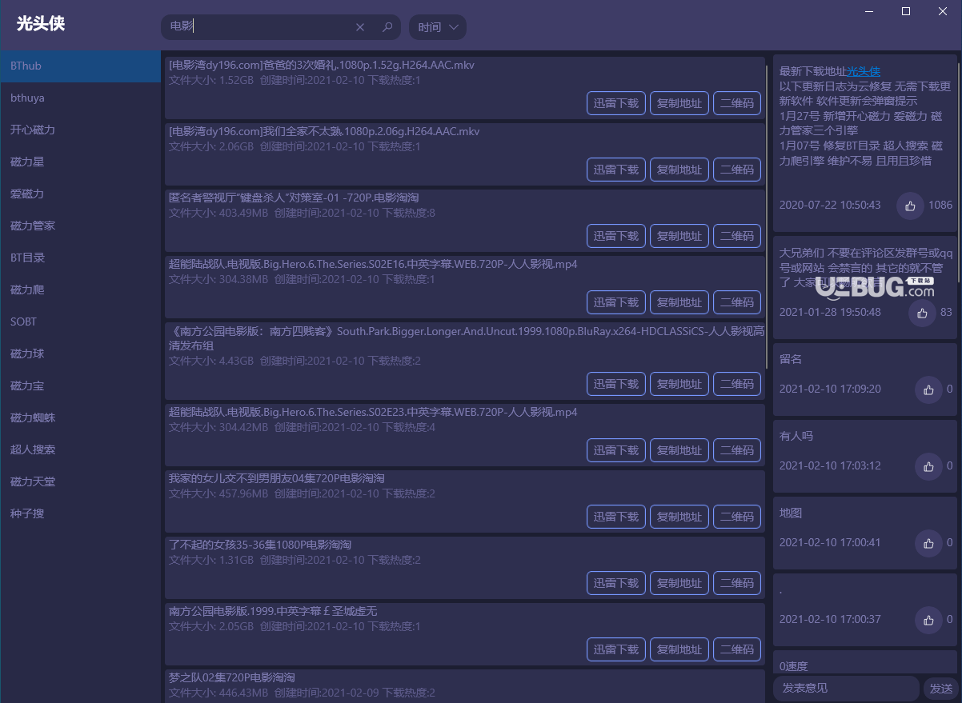Switch to 开心磁力 engine
This screenshot has height=703, width=962.
pyautogui.click(x=80, y=130)
